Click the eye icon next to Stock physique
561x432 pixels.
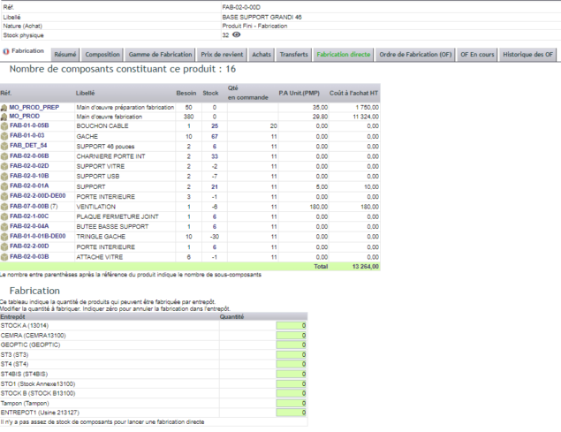(237, 34)
